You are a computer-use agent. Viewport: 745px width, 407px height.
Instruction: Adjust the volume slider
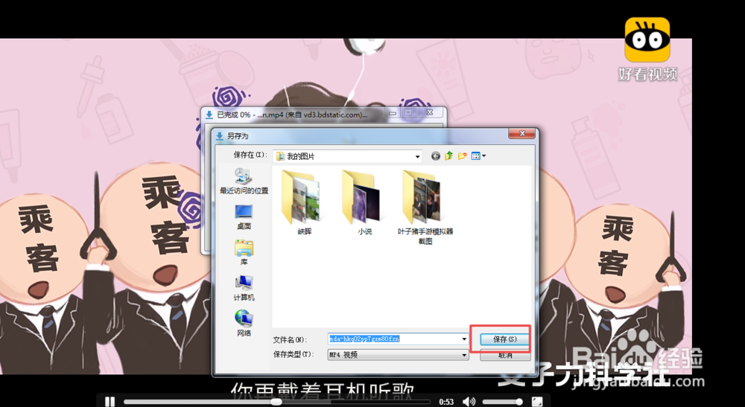point(503,402)
